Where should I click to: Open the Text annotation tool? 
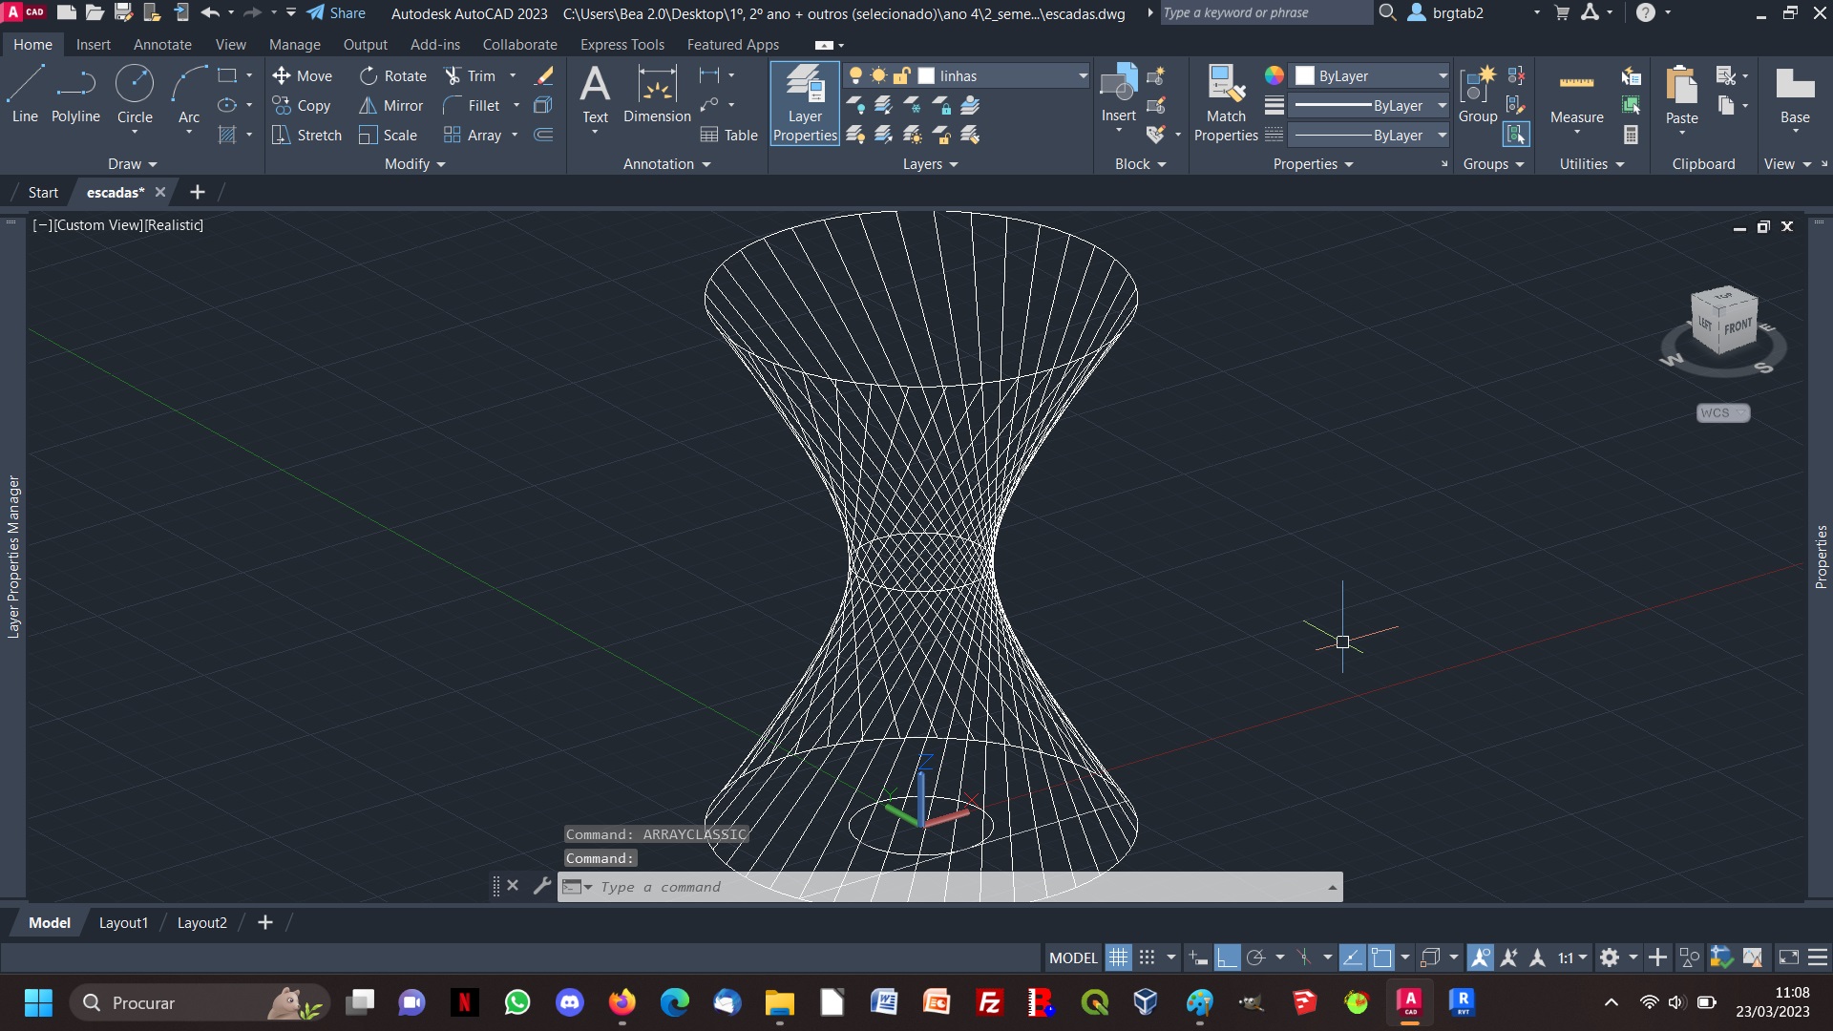point(595,94)
